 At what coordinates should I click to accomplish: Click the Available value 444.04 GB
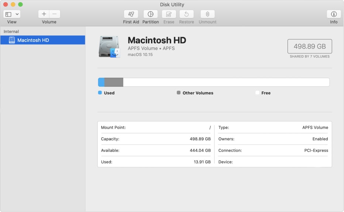pos(200,151)
